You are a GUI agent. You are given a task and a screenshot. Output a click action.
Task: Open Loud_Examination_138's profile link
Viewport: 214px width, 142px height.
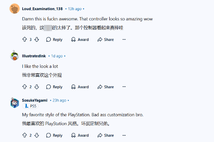(x=42, y=9)
